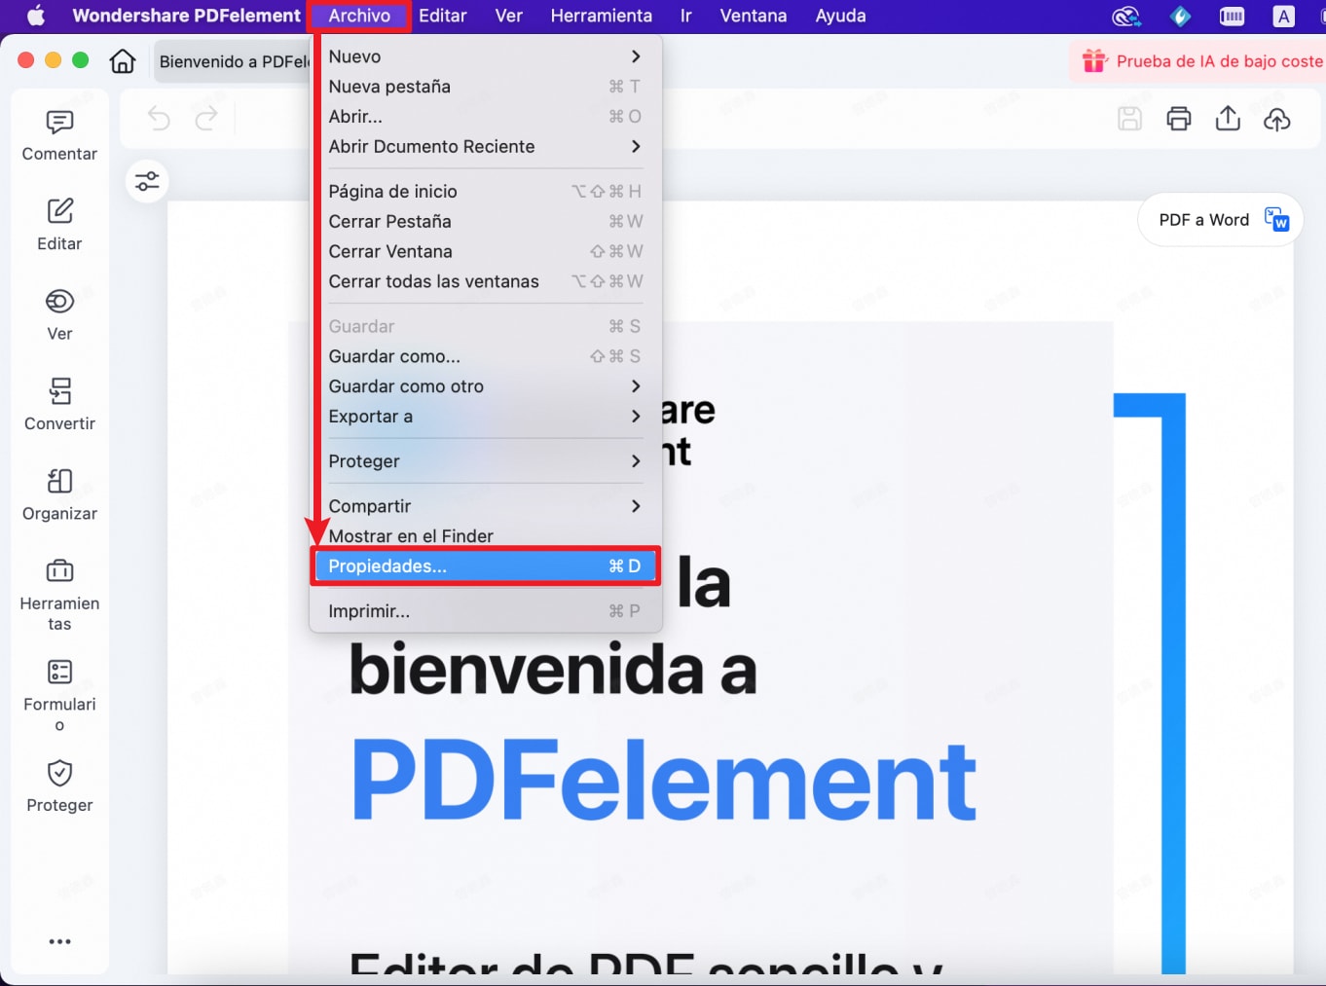This screenshot has height=986, width=1326.
Task: Open the cloud upload icon
Action: (1276, 118)
